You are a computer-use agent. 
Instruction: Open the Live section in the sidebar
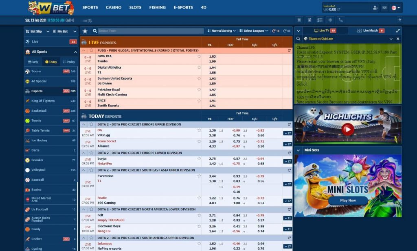(x=51, y=41)
